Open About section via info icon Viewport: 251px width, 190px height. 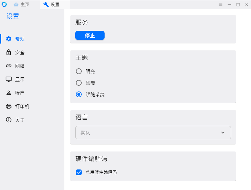click(x=9, y=120)
